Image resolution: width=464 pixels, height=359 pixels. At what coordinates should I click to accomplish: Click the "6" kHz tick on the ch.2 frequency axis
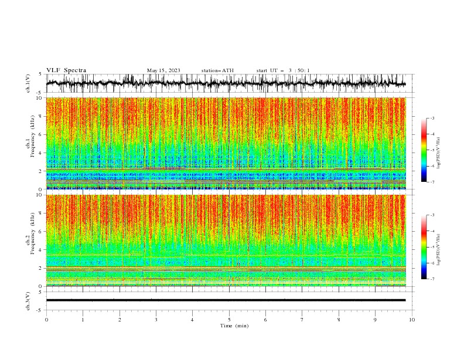tap(40, 232)
